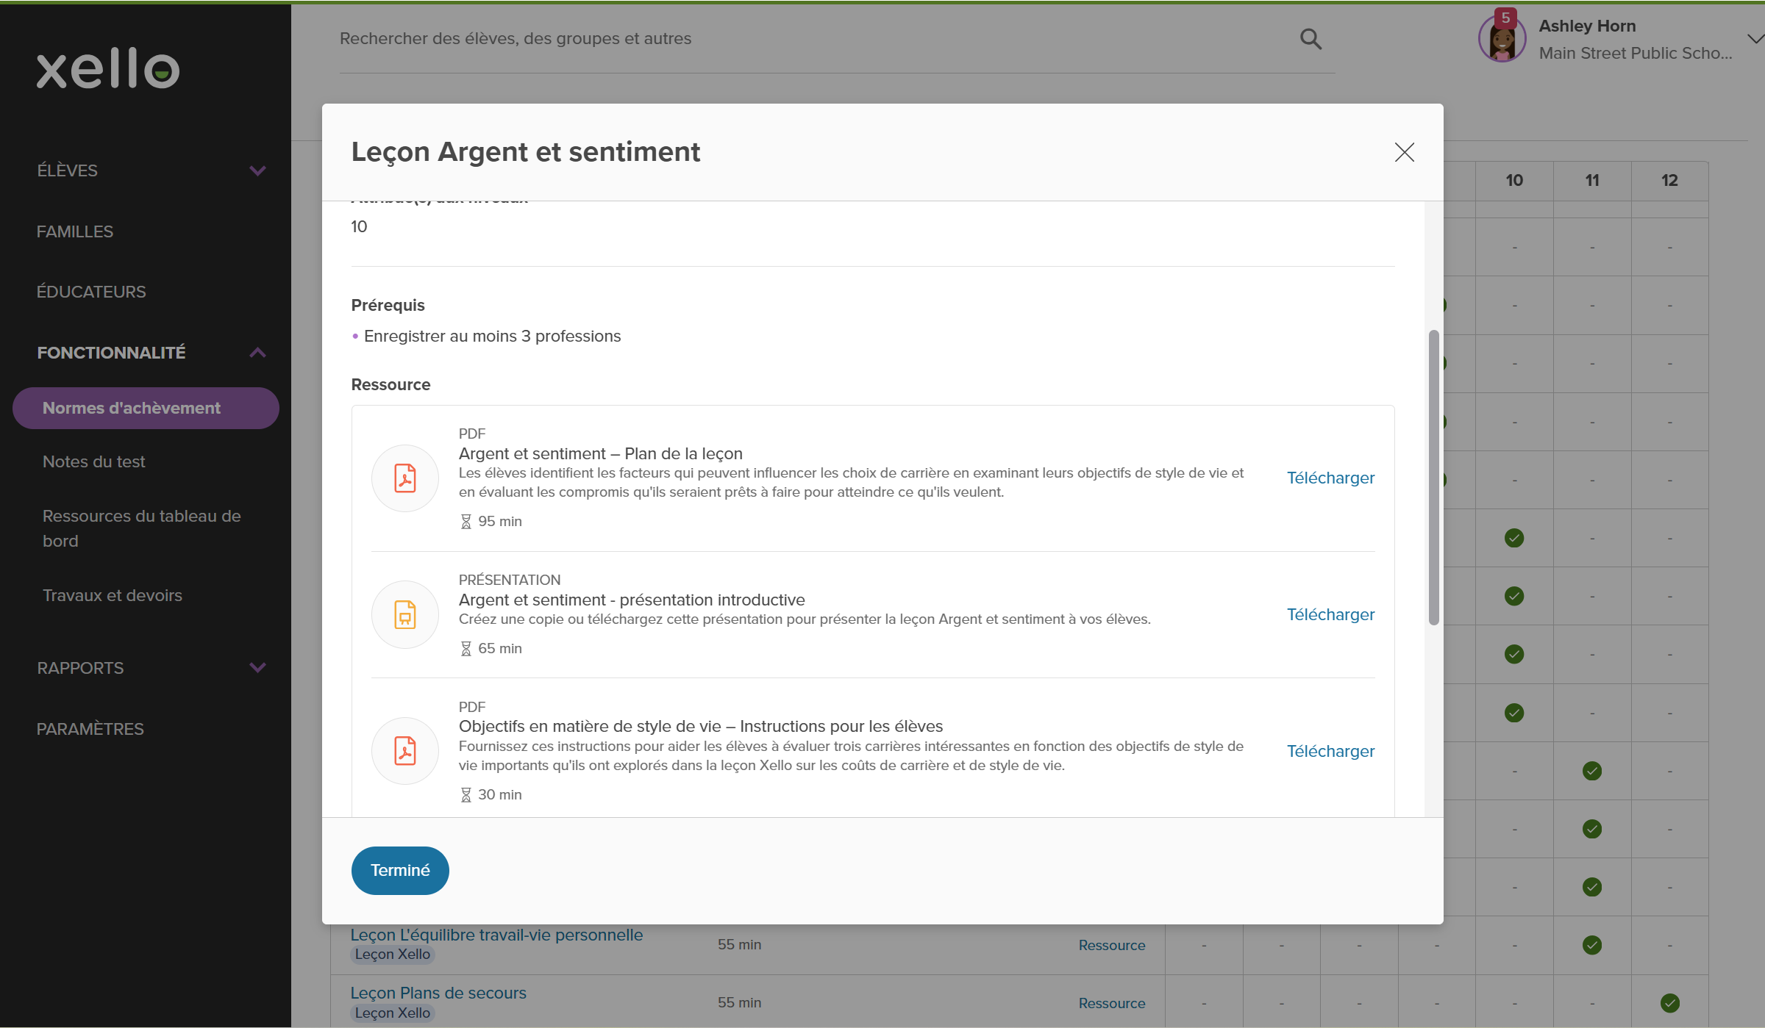Screen dimensions: 1765x1028
Task: Click the hourglass icon next to 95 min
Action: 466,522
